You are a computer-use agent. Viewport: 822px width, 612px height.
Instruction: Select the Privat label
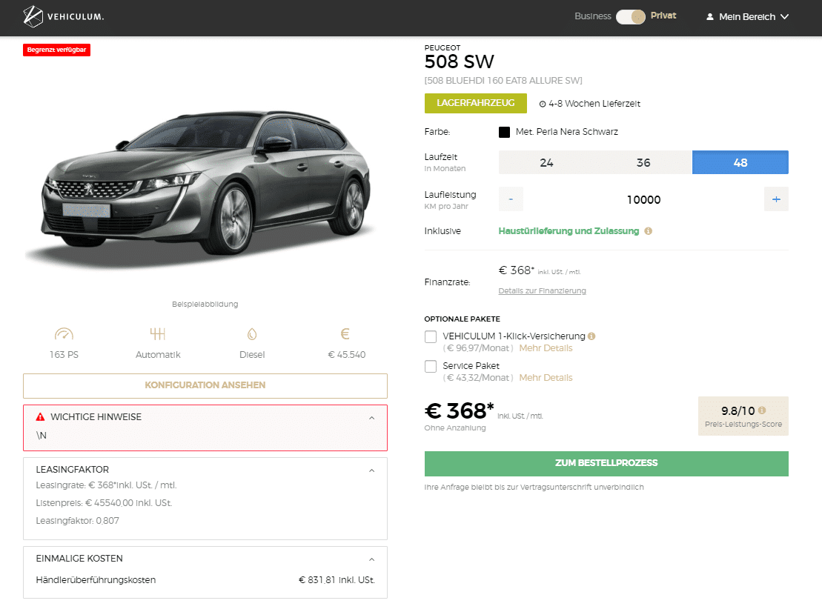663,16
